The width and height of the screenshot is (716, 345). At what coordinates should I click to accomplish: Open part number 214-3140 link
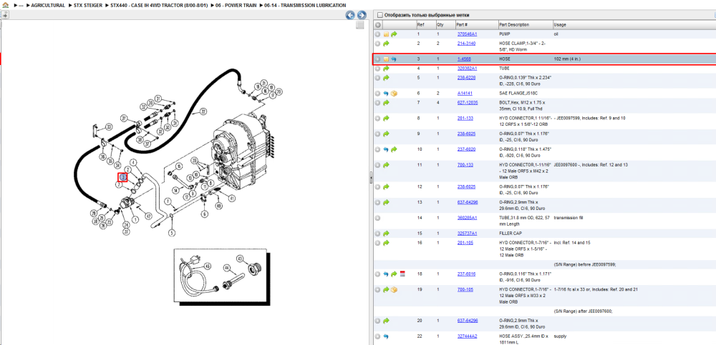466,44
